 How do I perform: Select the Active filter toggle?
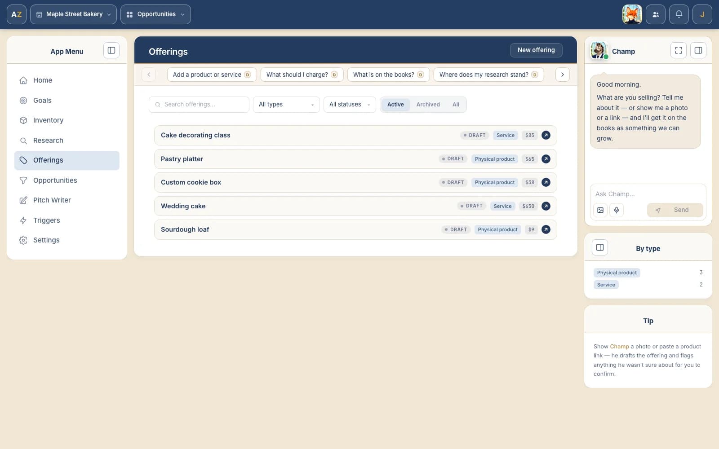pyautogui.click(x=395, y=105)
